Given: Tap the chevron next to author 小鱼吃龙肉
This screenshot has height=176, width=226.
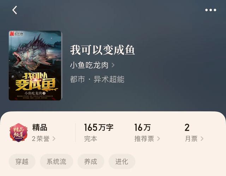Looking at the screenshot, I should point(113,65).
